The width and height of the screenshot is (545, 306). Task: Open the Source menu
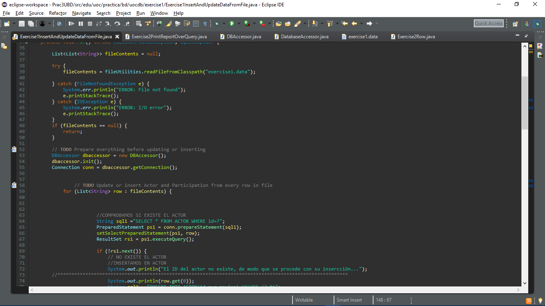[36, 13]
